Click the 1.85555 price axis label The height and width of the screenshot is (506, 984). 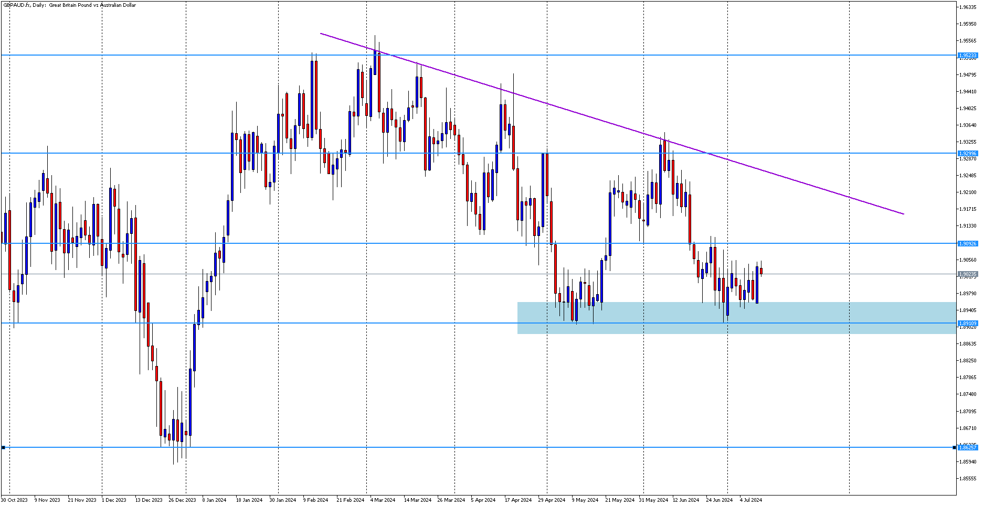pos(968,479)
